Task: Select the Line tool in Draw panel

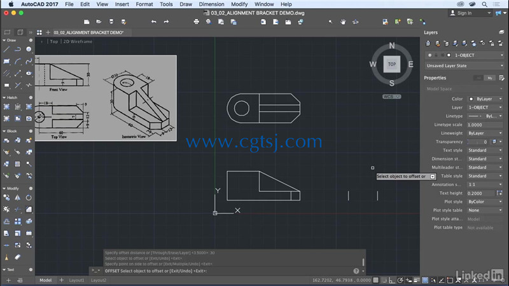Action: (6, 50)
